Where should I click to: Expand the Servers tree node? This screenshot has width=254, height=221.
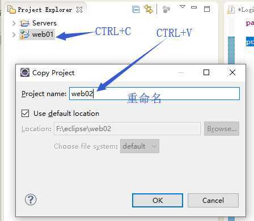tap(14, 23)
